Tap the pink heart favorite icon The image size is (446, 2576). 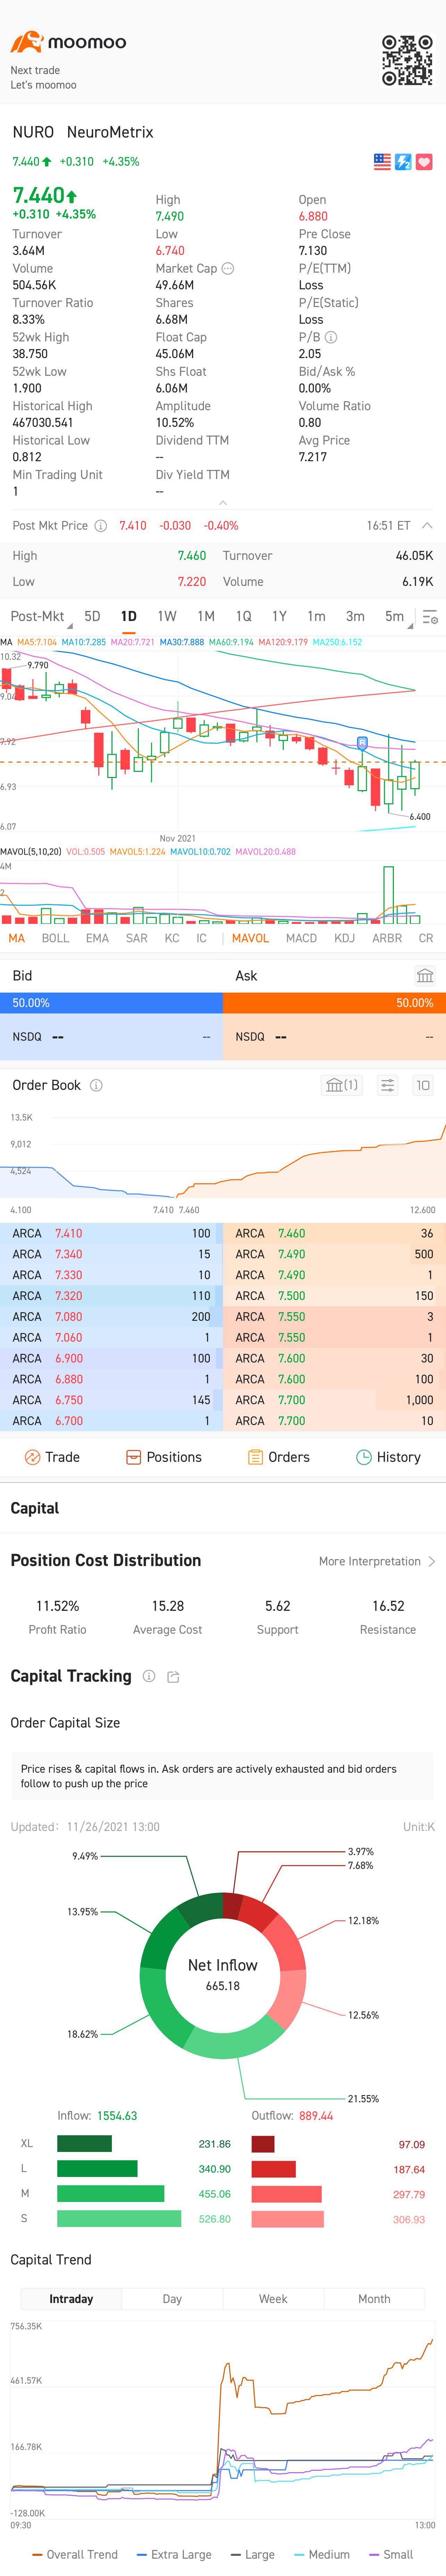(x=424, y=162)
